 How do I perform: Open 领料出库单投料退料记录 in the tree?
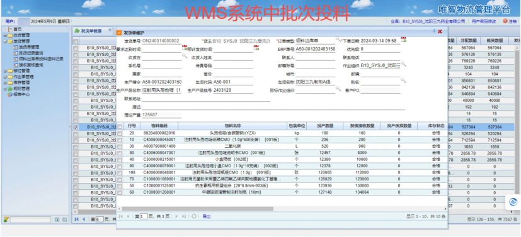41,59
